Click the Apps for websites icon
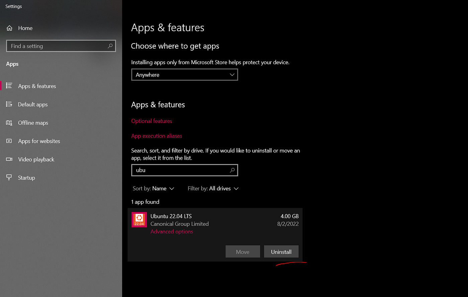 (9, 141)
